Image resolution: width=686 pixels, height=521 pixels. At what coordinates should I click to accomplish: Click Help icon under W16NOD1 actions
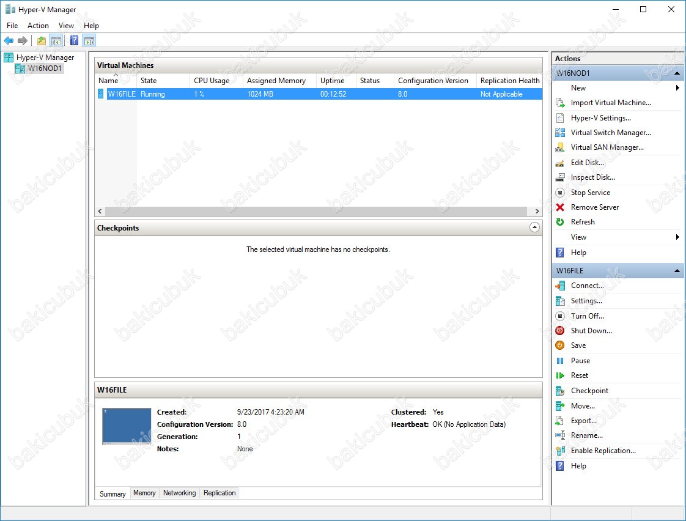point(560,253)
